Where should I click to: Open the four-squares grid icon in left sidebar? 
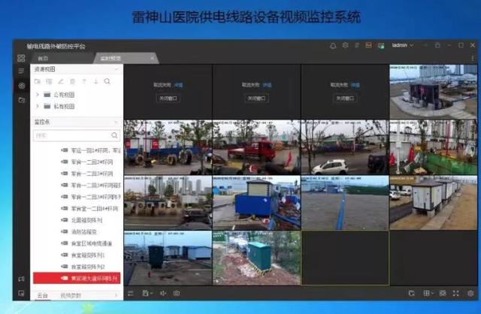click(21, 58)
